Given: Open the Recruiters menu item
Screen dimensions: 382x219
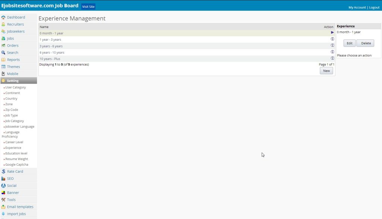Looking at the screenshot, I should [x=15, y=24].
